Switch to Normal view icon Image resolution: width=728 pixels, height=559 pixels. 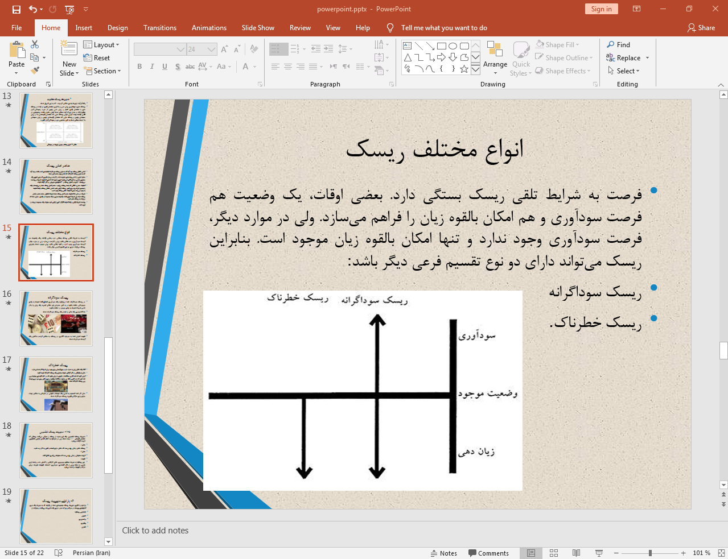[x=531, y=553]
